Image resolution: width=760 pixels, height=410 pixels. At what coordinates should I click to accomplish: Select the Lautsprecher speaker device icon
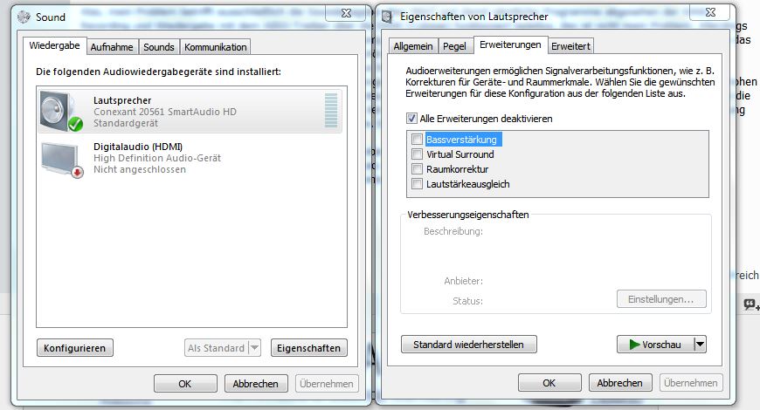coord(61,111)
